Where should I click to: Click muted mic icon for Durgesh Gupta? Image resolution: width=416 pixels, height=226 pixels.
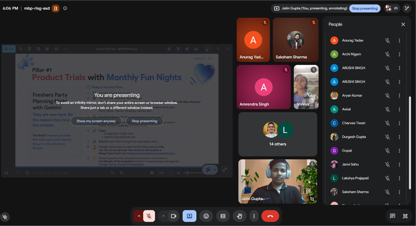pos(388,137)
